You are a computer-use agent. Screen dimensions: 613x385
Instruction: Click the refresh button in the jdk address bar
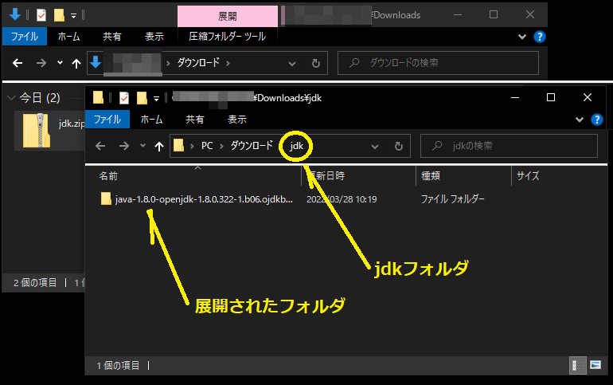point(398,146)
